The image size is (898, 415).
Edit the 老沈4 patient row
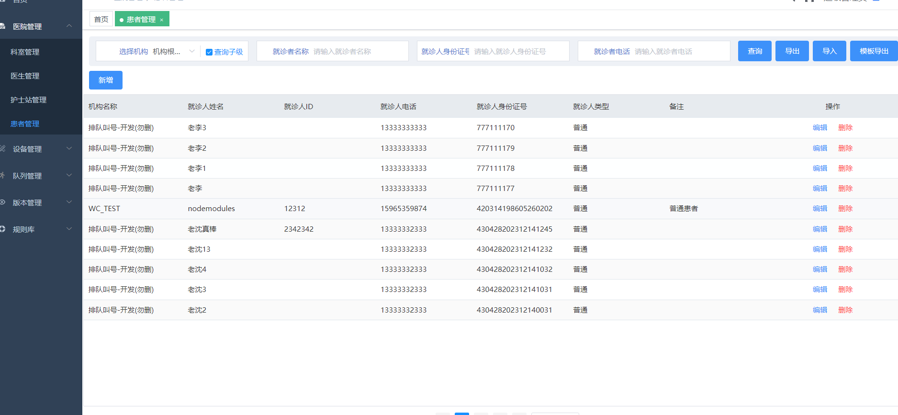820,269
